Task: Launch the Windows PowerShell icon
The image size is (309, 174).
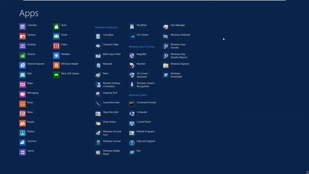Action: click(166, 75)
